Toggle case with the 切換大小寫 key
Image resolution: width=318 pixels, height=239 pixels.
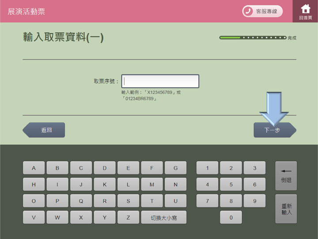[x=164, y=217]
